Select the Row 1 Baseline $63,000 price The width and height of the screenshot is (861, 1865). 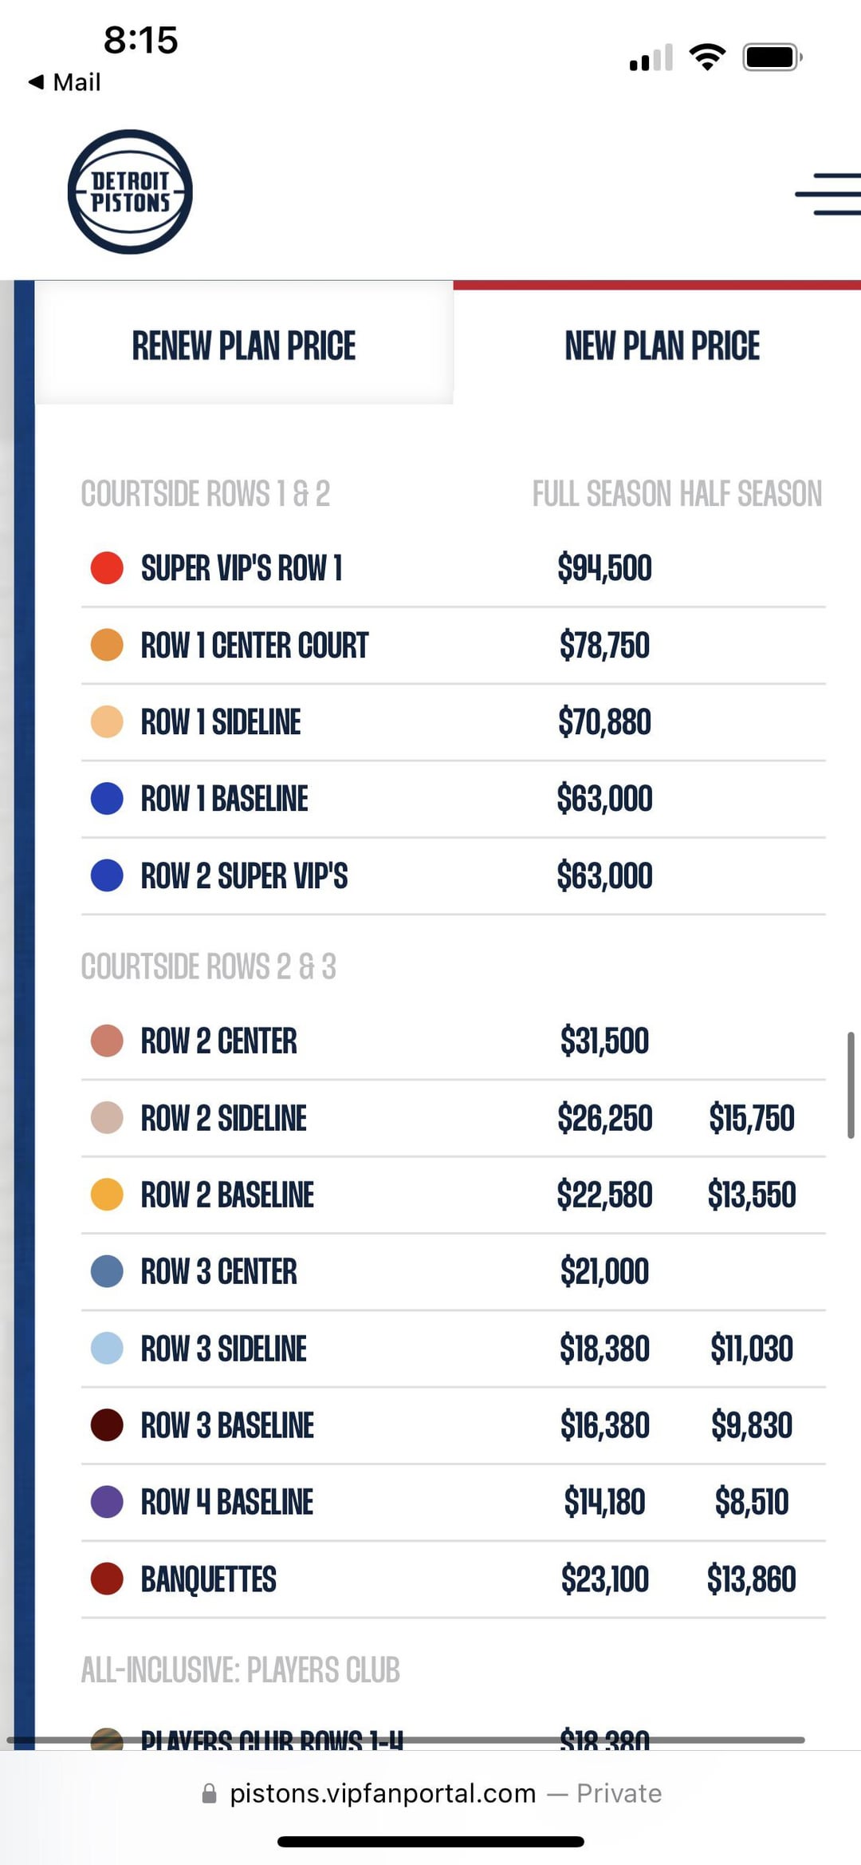(604, 799)
